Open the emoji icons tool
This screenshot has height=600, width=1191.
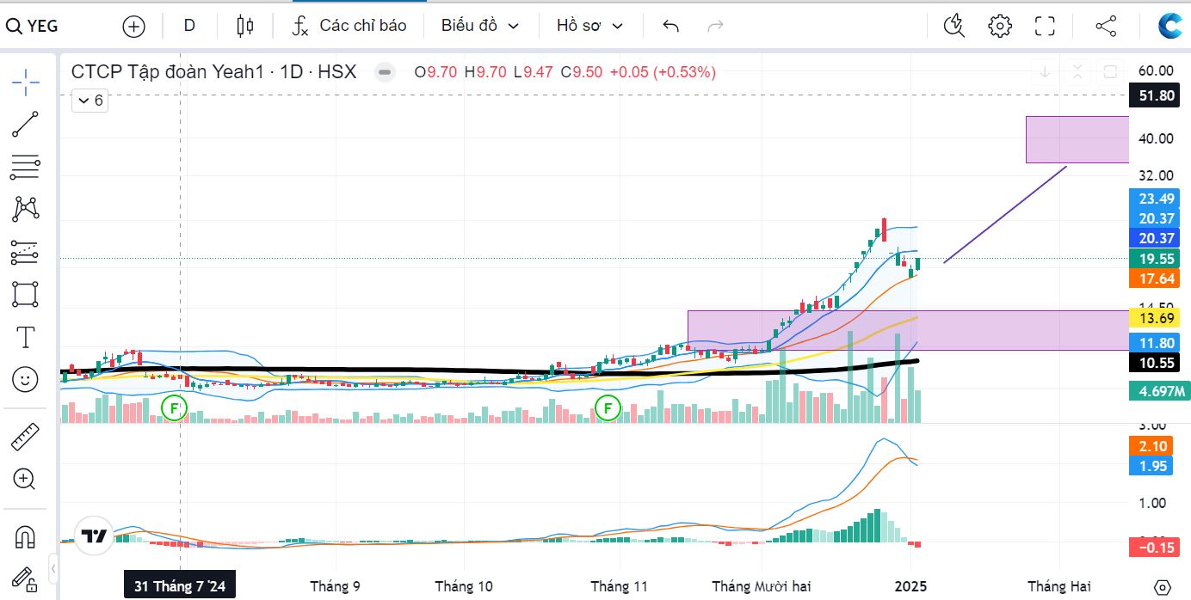[25, 379]
